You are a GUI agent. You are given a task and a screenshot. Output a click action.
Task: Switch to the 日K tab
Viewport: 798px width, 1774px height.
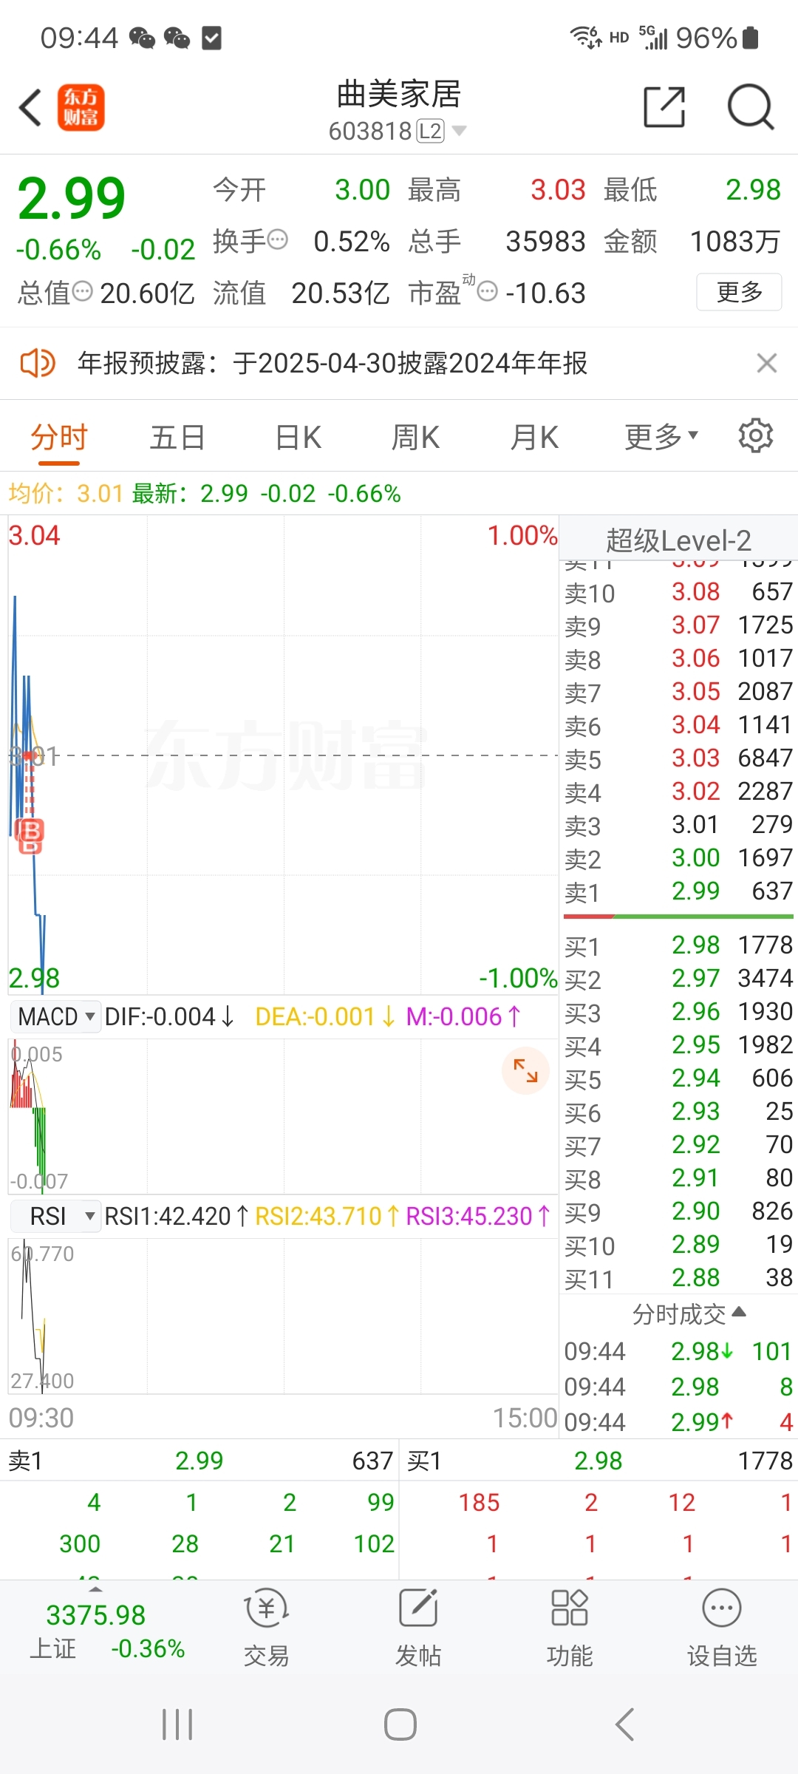point(298,438)
